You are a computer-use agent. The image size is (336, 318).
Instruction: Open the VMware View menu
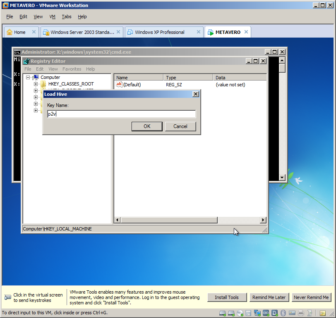38,17
